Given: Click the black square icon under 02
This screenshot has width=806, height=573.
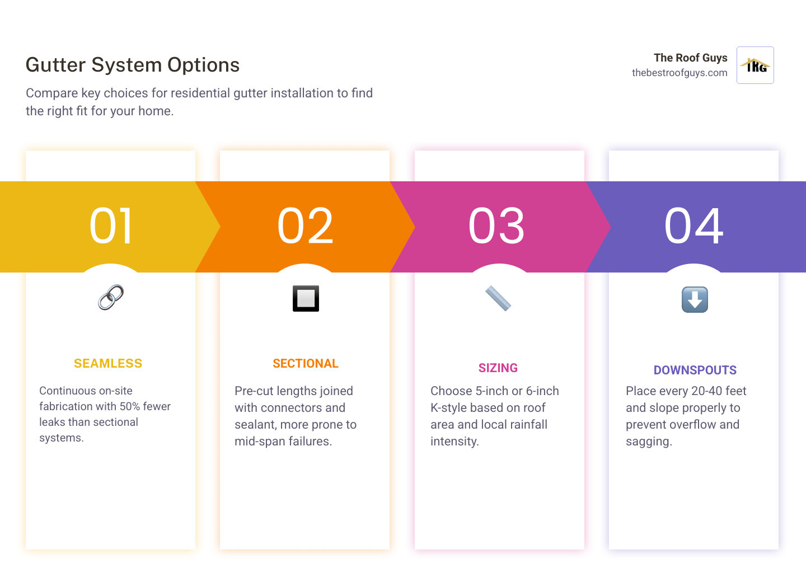Looking at the screenshot, I should (306, 298).
